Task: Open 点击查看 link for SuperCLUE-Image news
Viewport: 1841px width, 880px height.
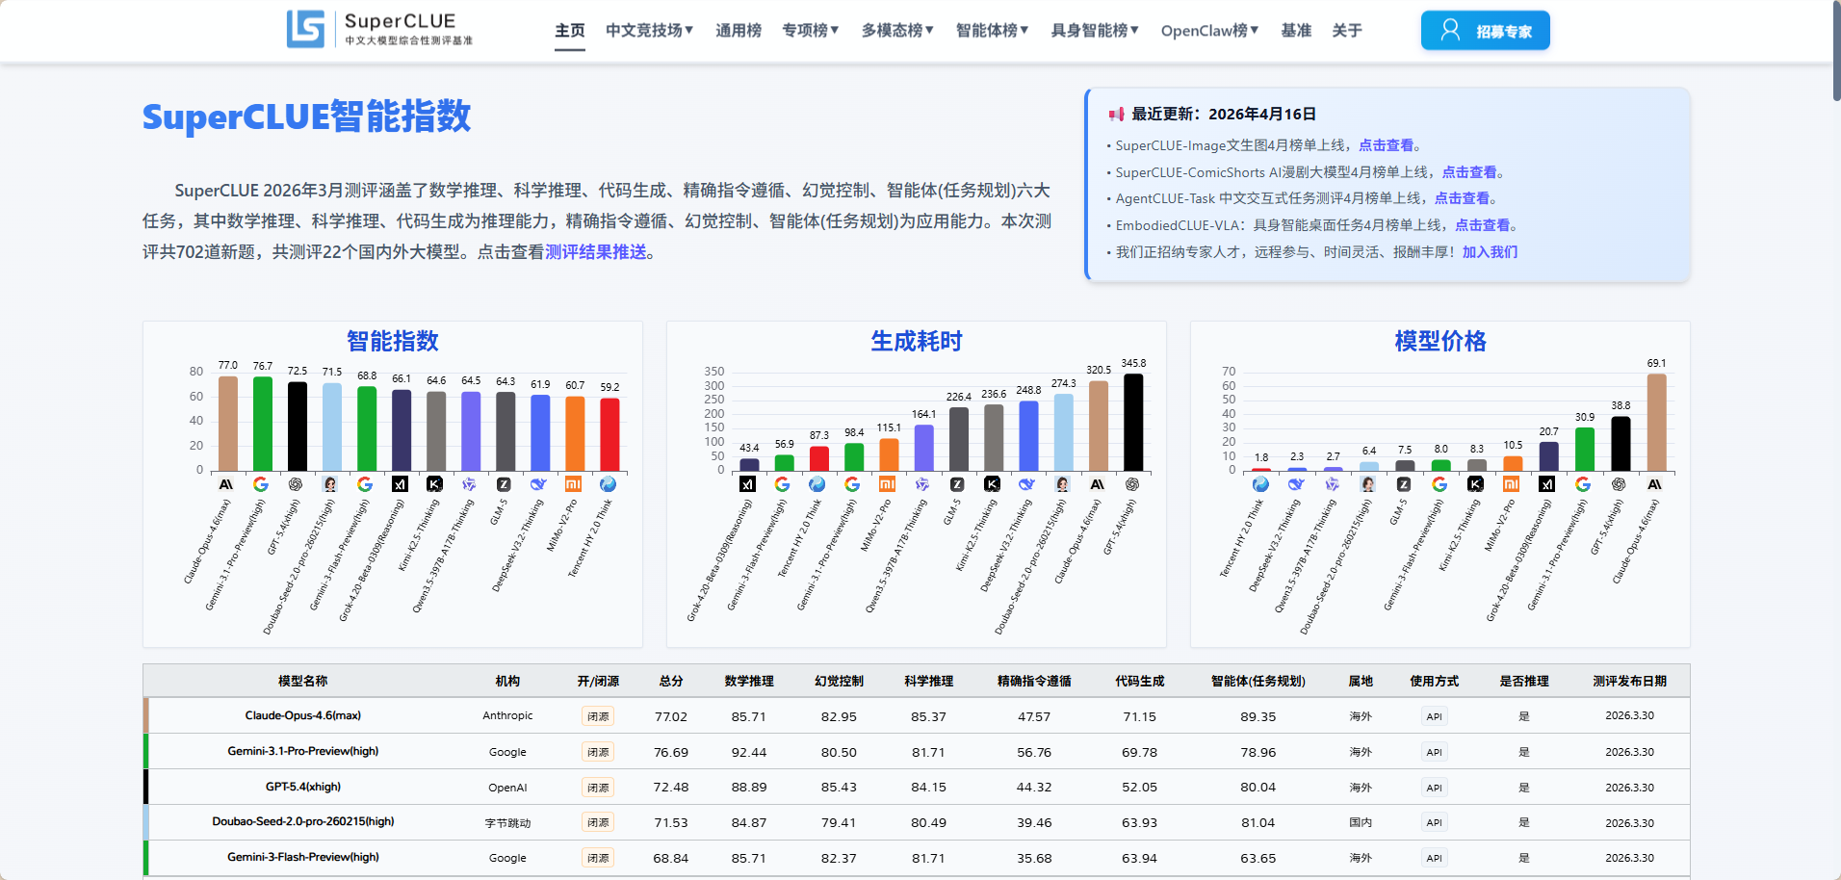Action: point(1386,145)
